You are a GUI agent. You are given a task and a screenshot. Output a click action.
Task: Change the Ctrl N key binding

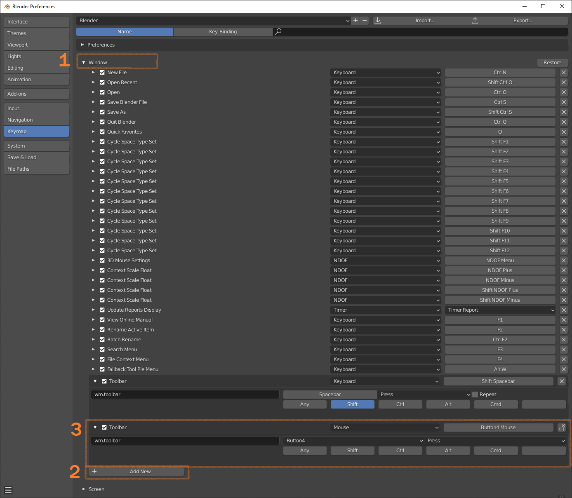click(x=500, y=73)
